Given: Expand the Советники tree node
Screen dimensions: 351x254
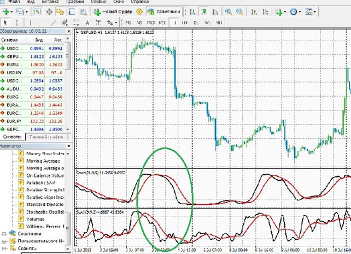Looking at the screenshot, I should click(x=4, y=234).
